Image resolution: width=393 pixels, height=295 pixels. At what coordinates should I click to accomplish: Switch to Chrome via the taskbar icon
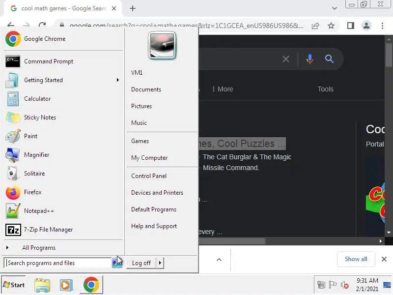click(x=91, y=285)
